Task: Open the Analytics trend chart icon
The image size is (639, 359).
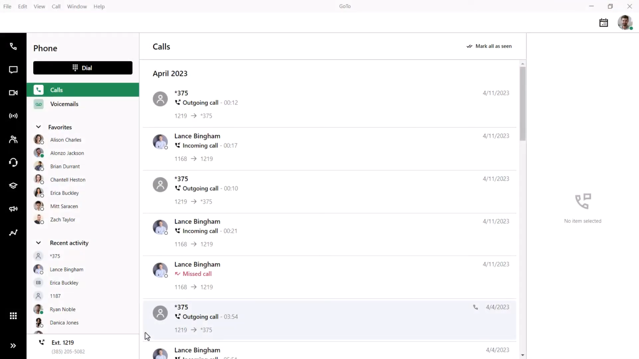Action: (x=13, y=232)
